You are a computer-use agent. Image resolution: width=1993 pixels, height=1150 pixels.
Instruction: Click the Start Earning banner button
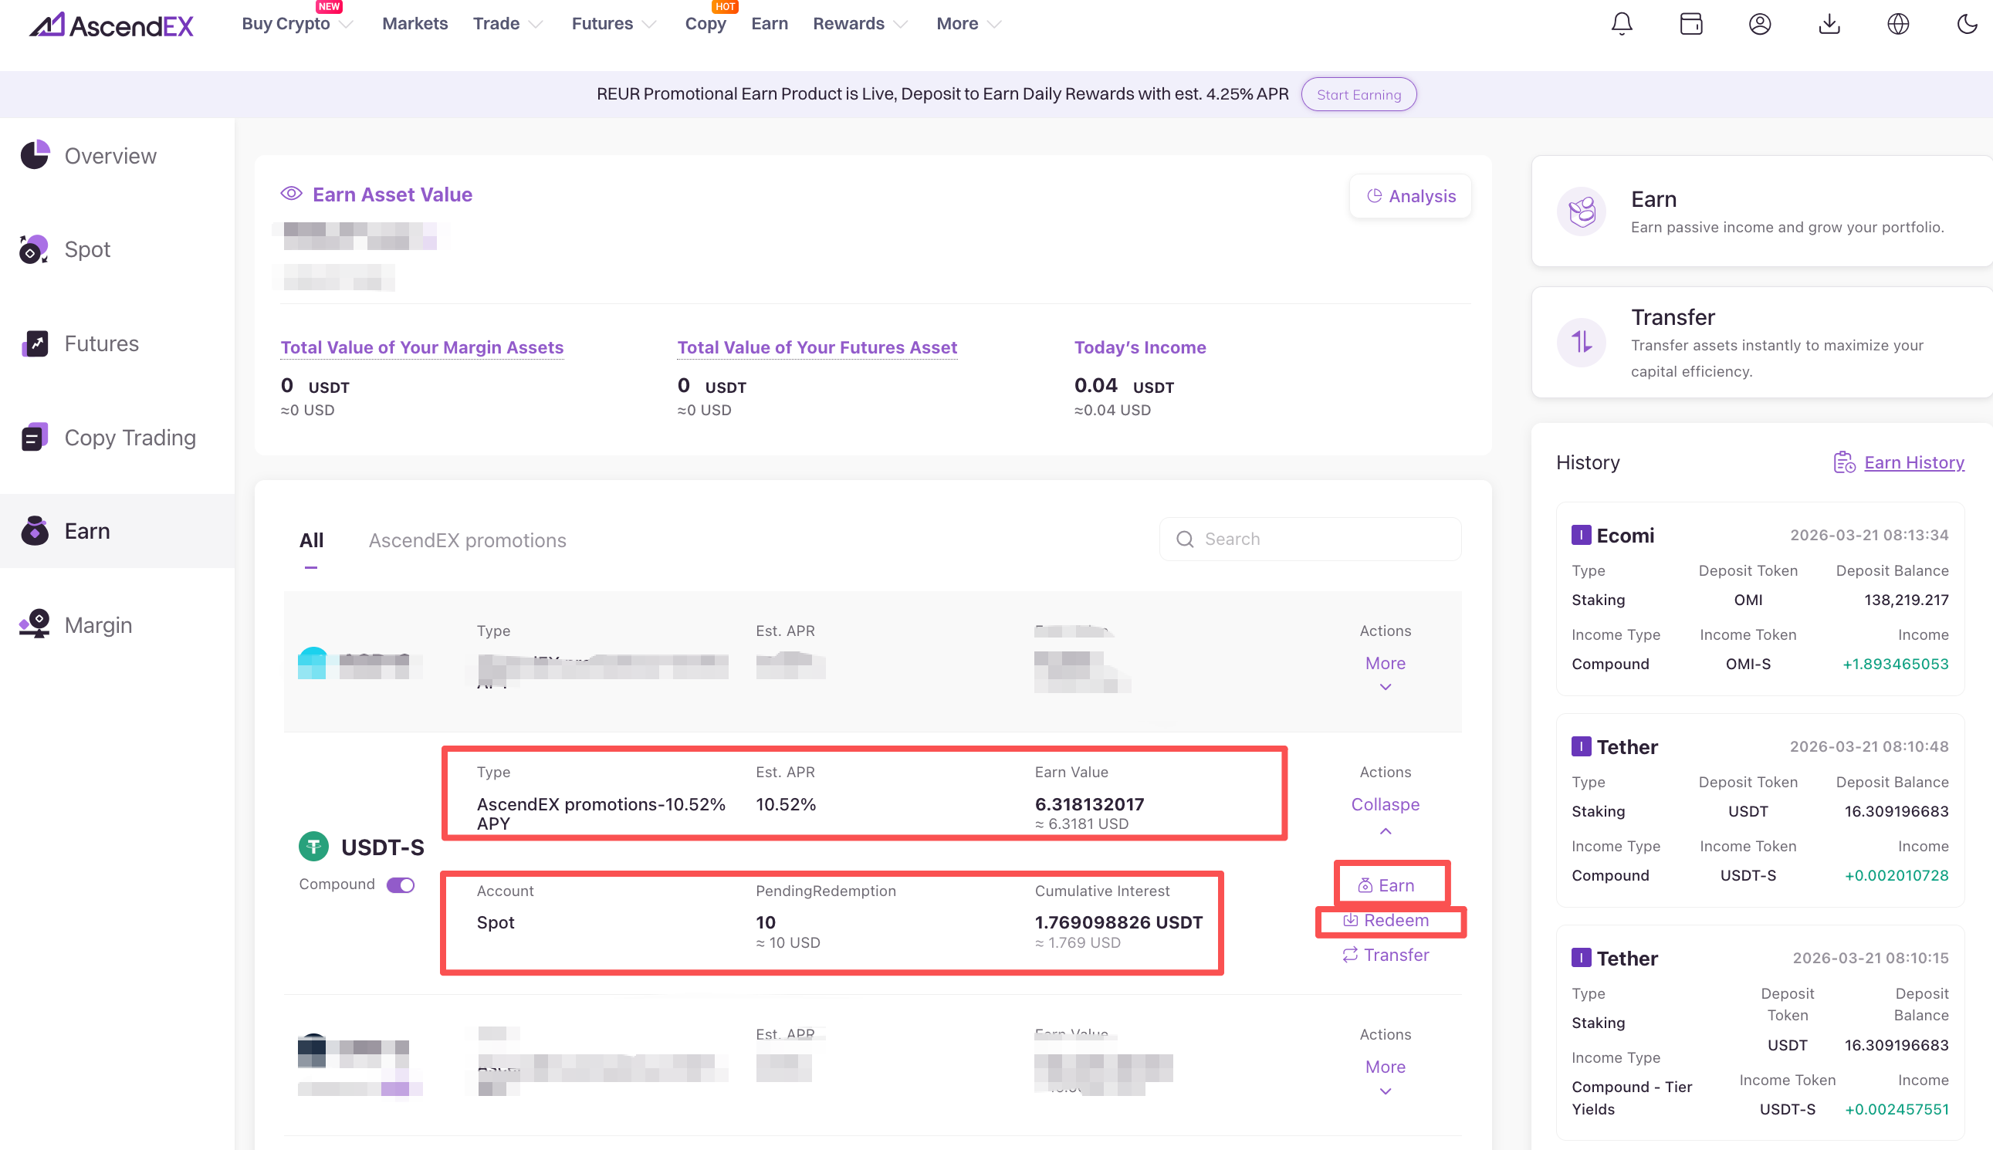[x=1358, y=95]
